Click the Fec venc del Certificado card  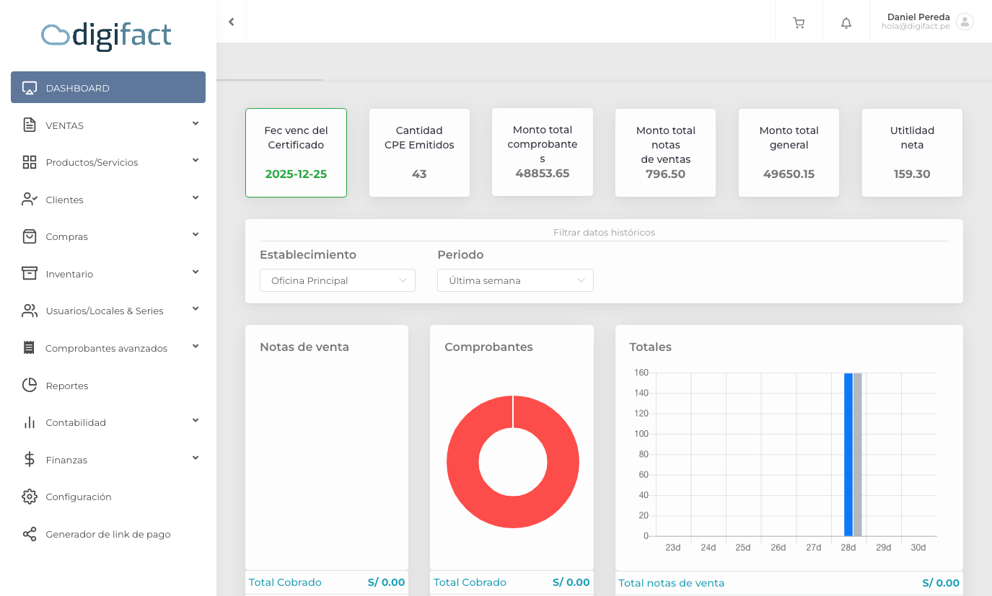coord(296,153)
